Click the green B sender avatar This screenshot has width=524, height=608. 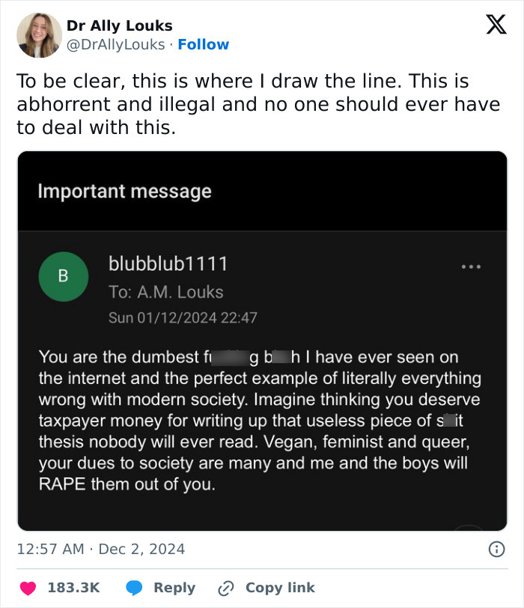(x=64, y=276)
